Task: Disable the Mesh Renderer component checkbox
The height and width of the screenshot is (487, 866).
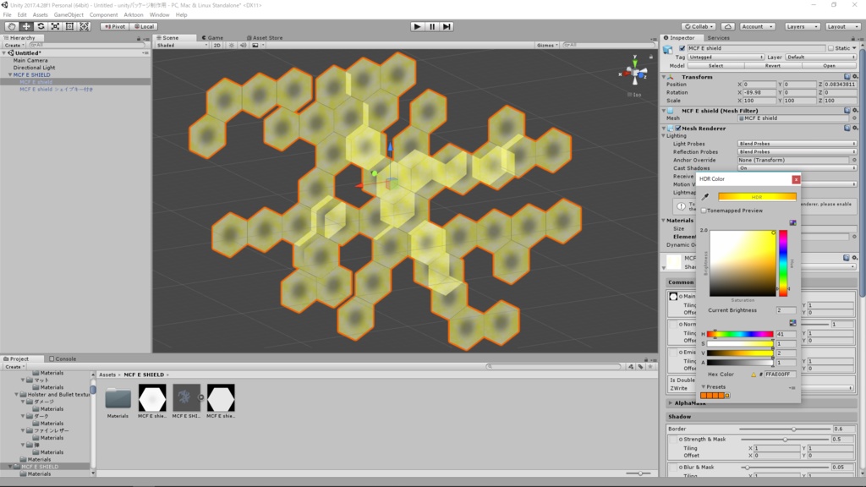Action: (x=678, y=129)
